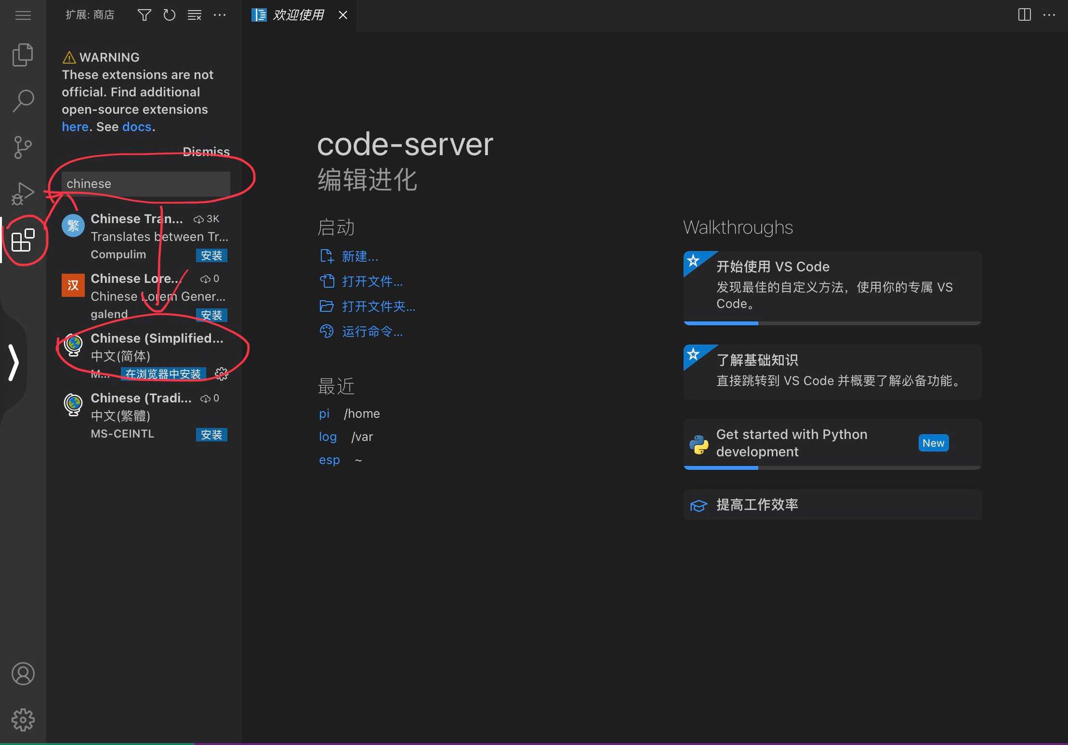Open the Extensions view icon

point(23,240)
